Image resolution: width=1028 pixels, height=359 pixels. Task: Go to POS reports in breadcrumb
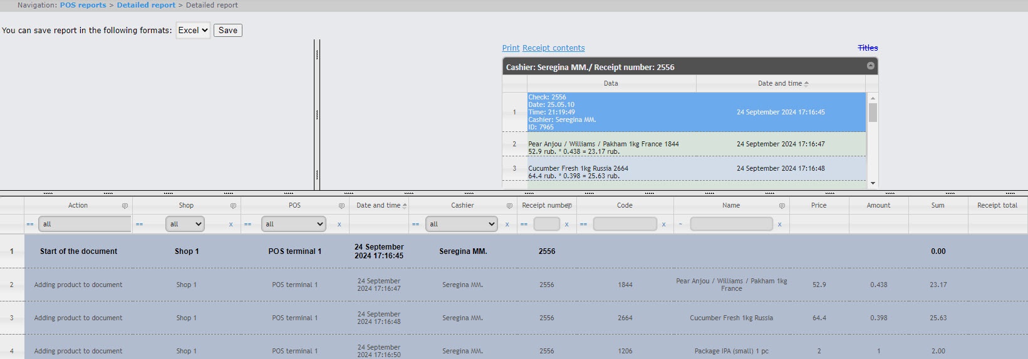point(83,5)
